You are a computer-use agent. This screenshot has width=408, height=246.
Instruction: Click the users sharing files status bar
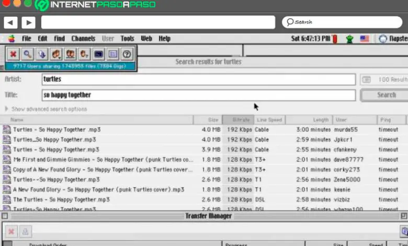tap(70, 66)
